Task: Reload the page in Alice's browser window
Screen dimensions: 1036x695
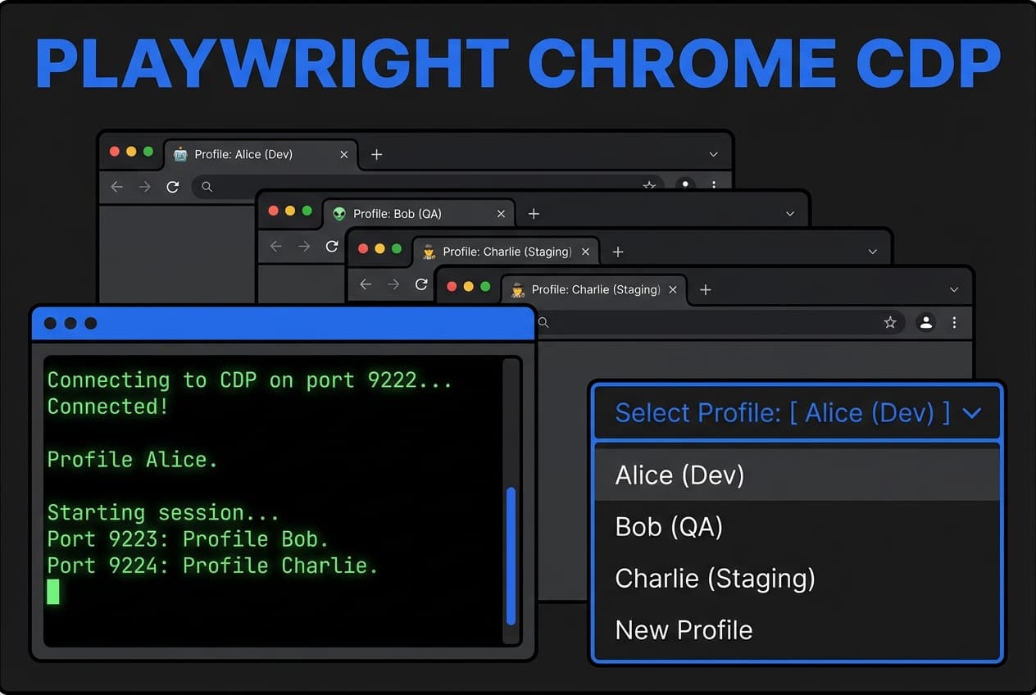Action: (x=172, y=187)
